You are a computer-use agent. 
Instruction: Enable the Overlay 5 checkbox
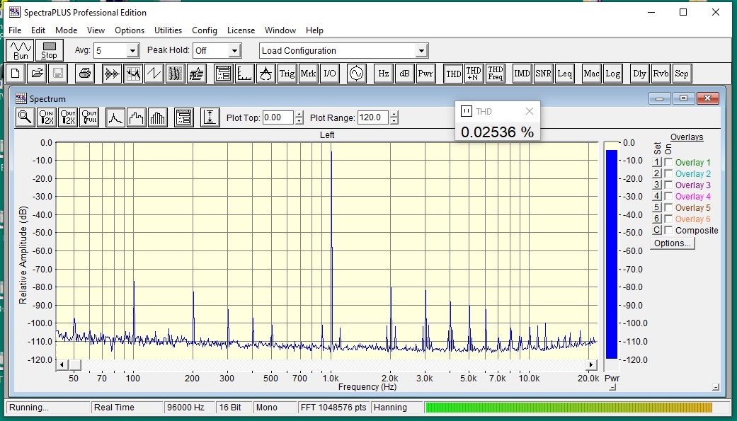click(x=668, y=207)
